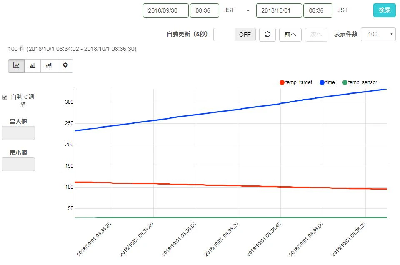Image resolution: width=400 pixels, height=265 pixels.
Task: Click the 50 y-axis value
Action: pos(70,208)
